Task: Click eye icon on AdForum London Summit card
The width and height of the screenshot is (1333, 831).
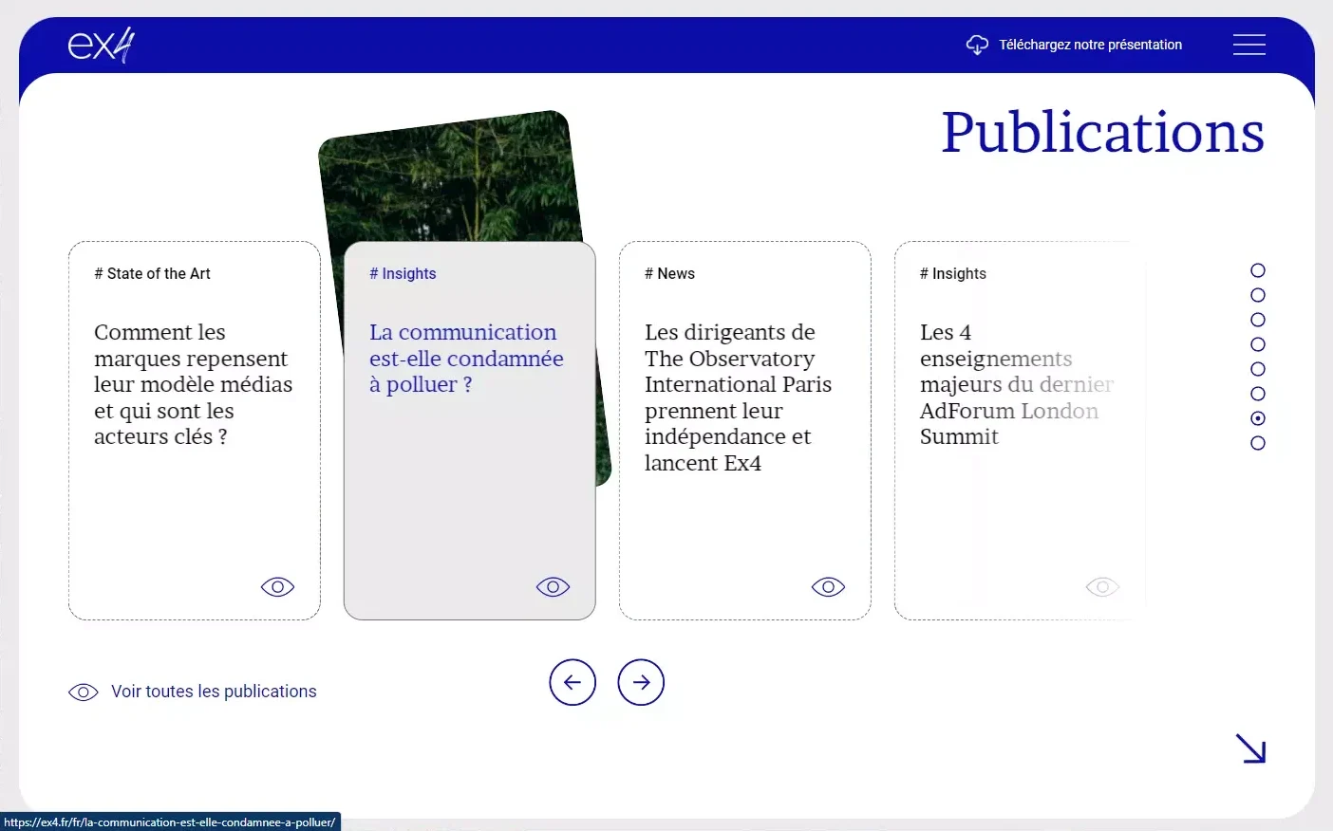Action: 1102,587
